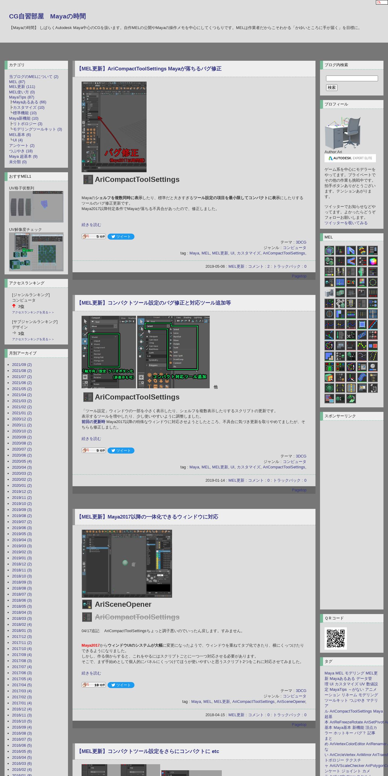Open the blue and red squares MEL icon
Image resolution: width=388 pixels, height=776 pixels.
point(373,346)
